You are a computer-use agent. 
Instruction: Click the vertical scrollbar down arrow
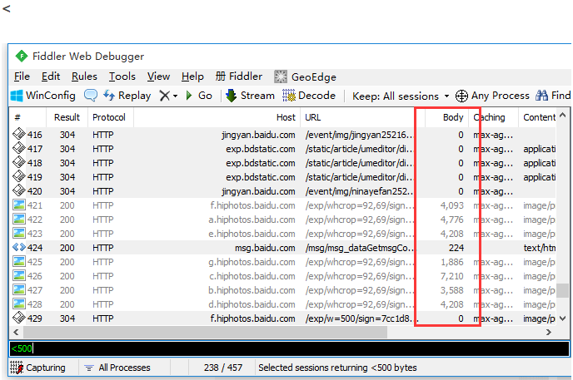563,318
